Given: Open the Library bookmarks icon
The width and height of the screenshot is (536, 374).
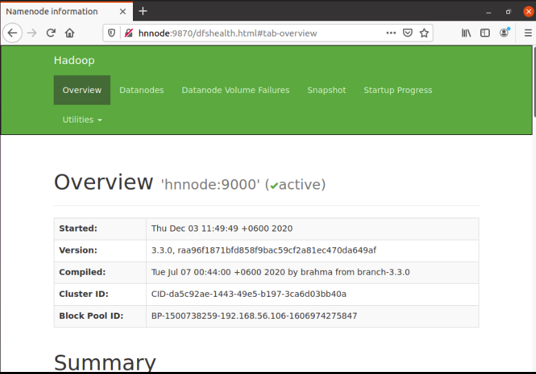Looking at the screenshot, I should [466, 33].
